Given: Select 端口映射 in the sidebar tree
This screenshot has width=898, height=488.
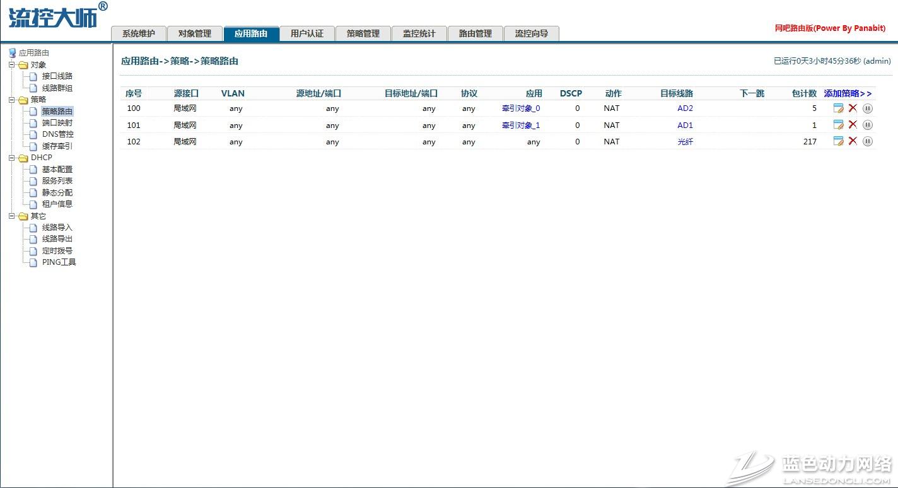Looking at the screenshot, I should pyautogui.click(x=57, y=123).
